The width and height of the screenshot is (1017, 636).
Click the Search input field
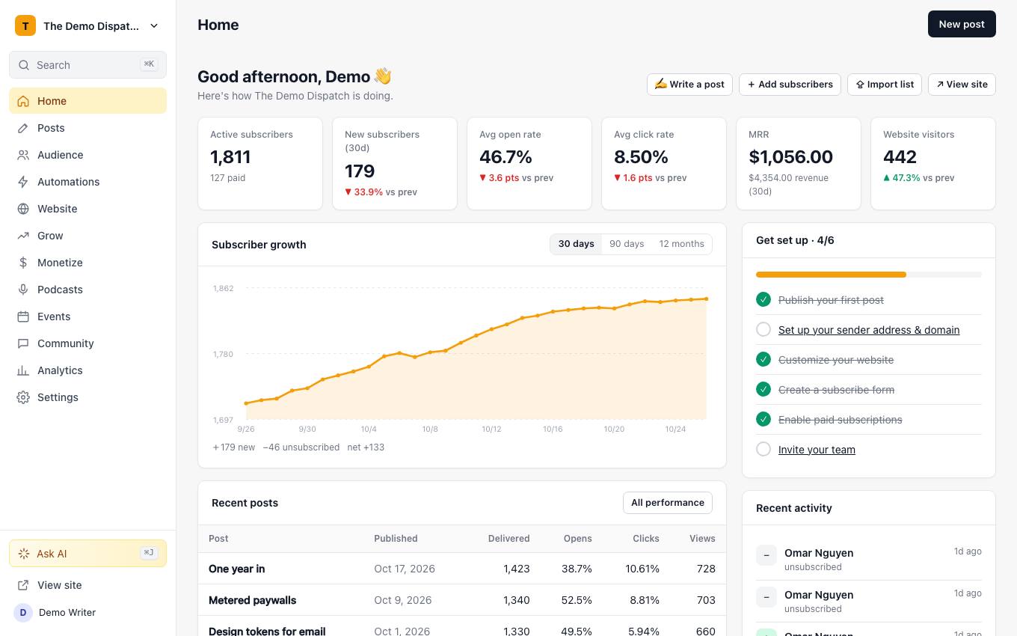87,65
